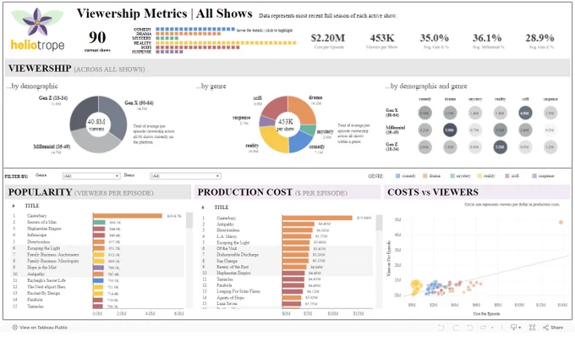
Task: Open the Download icon menu
Action: (515, 328)
